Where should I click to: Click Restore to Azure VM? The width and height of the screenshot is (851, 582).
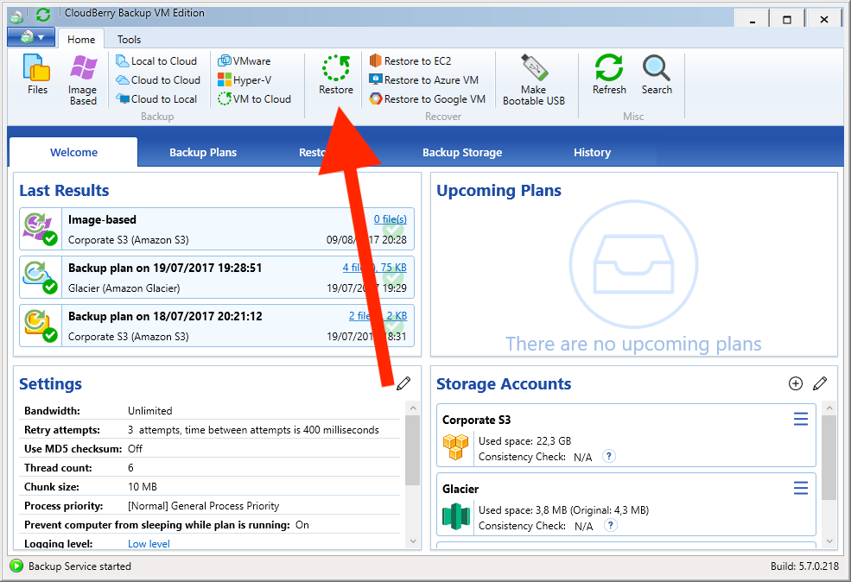[424, 80]
